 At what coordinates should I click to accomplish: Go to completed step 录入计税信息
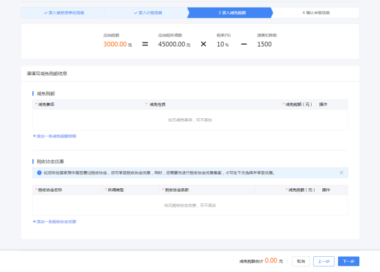point(148,13)
